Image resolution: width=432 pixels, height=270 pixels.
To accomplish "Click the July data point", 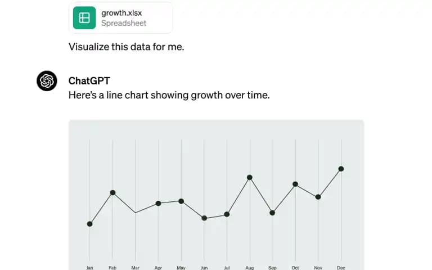I will coord(227,214).
